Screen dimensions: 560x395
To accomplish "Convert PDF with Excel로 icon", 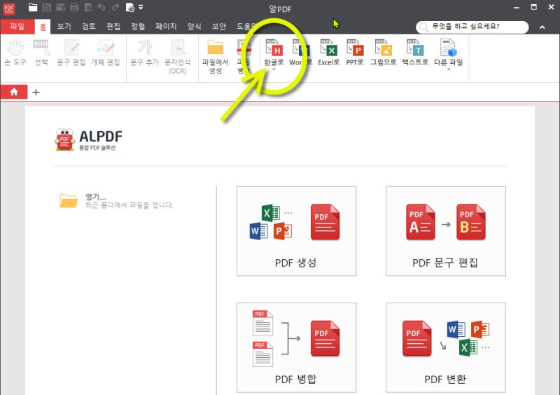I will coord(328,48).
